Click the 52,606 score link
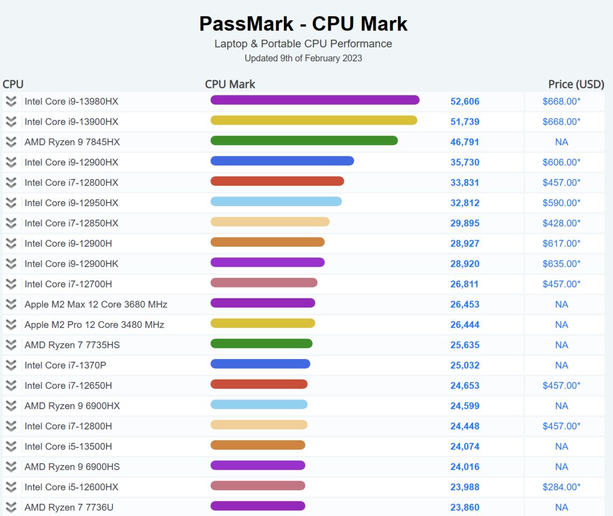The width and height of the screenshot is (613, 516). 465,100
